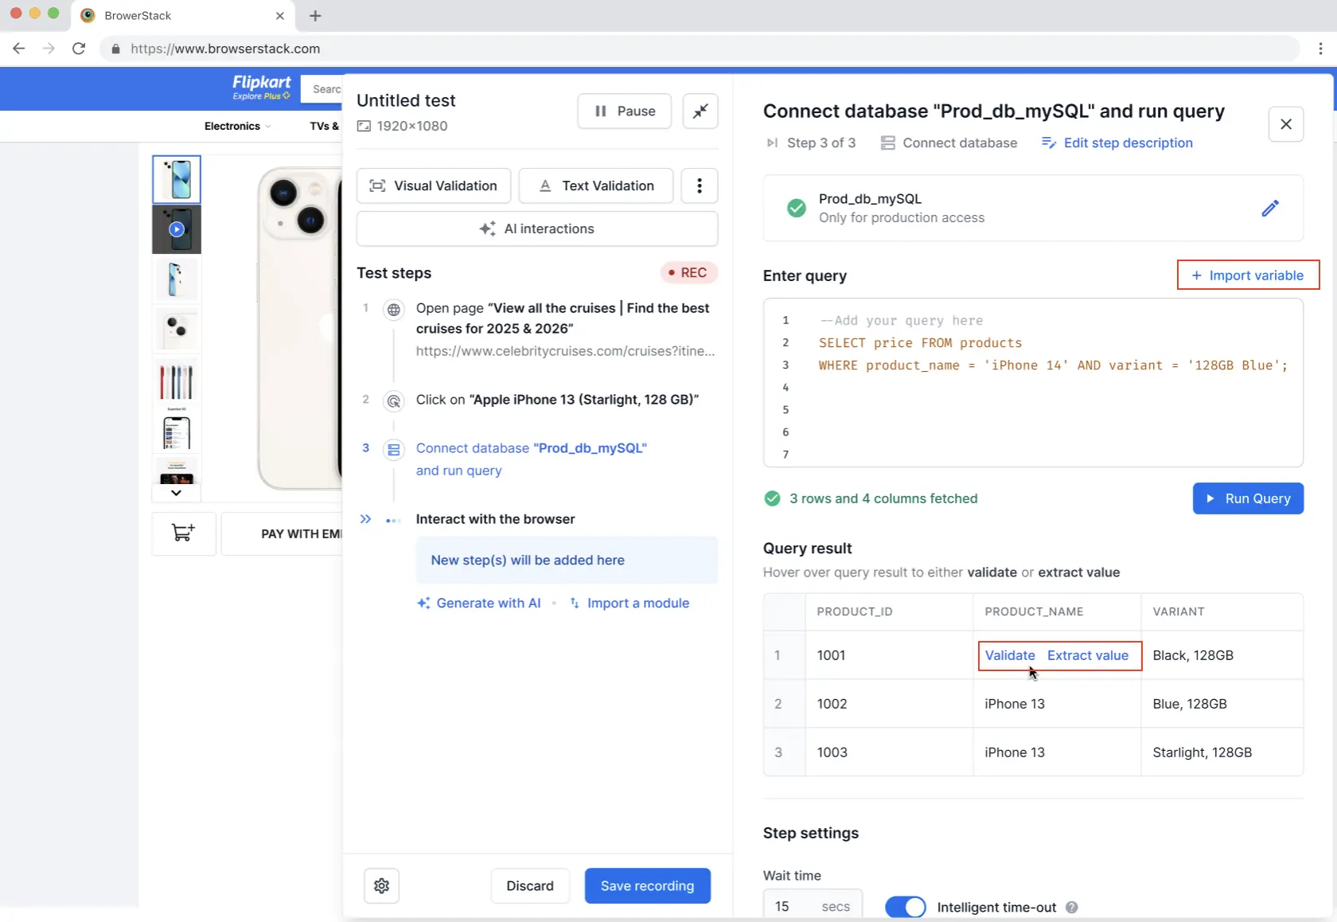This screenshot has height=922, width=1337.
Task: Disable the Intelligent time-out toggle
Action: [x=906, y=907]
